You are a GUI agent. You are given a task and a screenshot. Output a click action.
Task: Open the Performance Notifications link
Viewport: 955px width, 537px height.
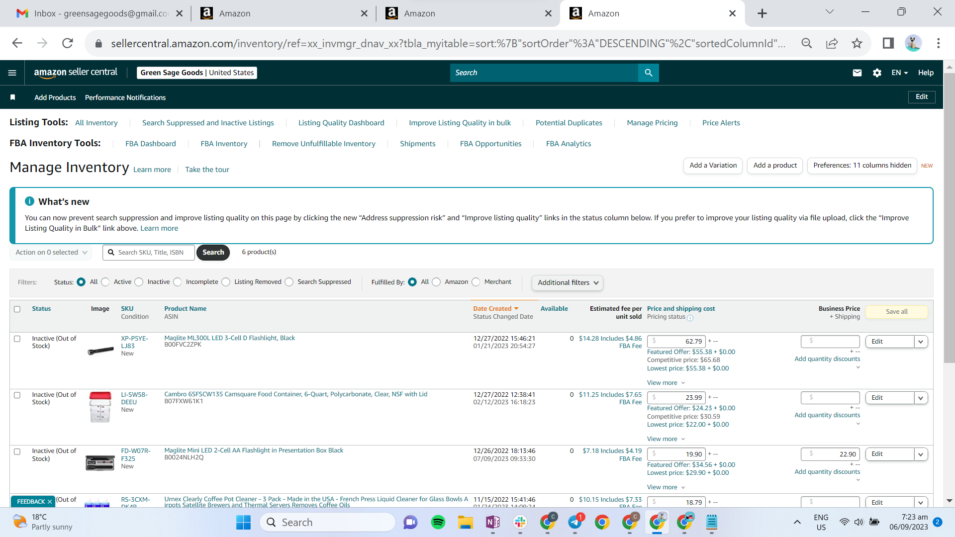point(125,97)
